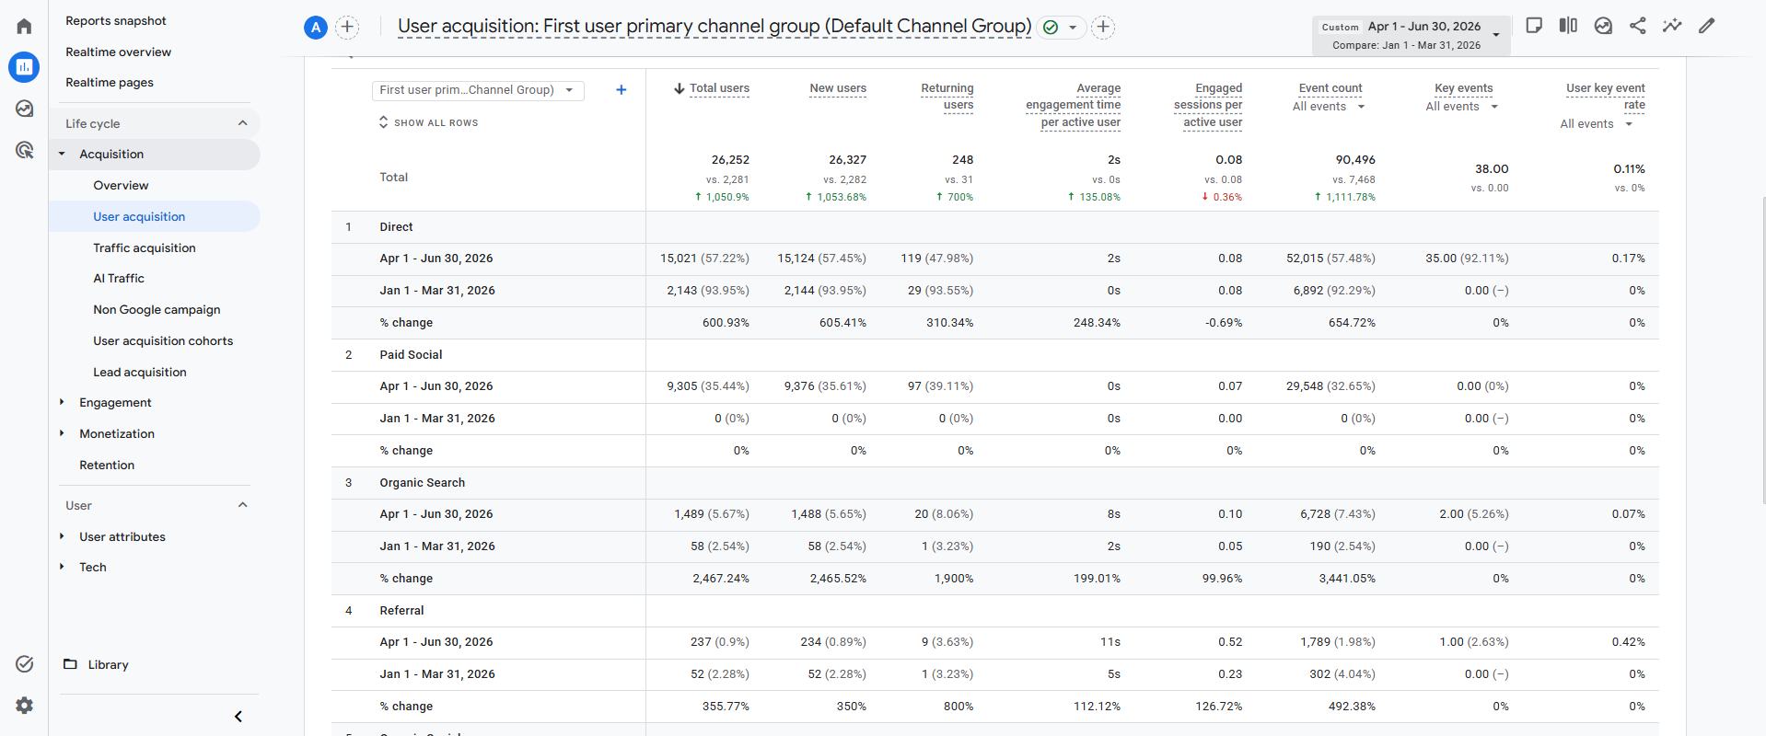The height and width of the screenshot is (736, 1766).
Task: Click the Organic Search row label
Action: pyautogui.click(x=422, y=482)
